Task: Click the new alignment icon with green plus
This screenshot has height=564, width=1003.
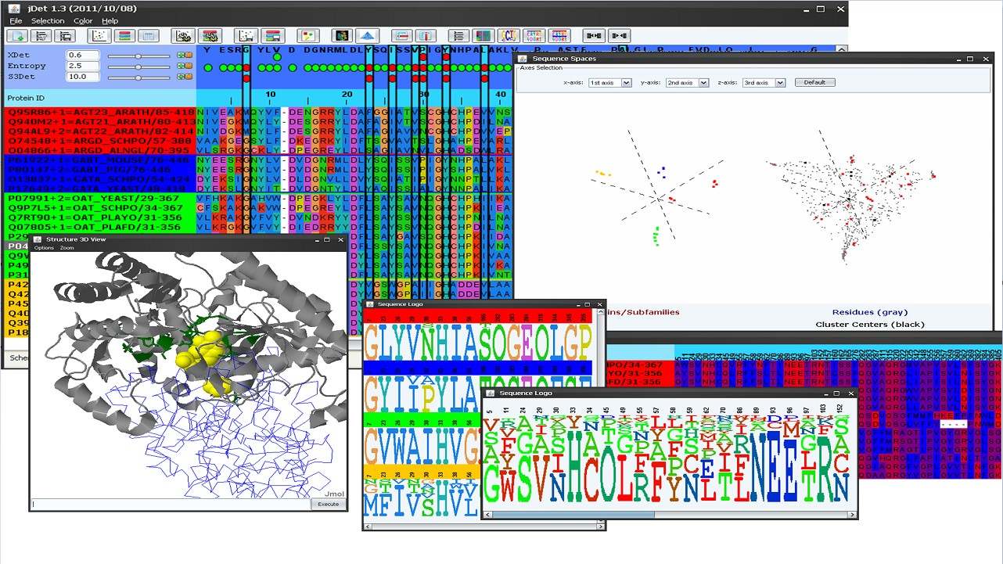Action: pyautogui.click(x=17, y=36)
